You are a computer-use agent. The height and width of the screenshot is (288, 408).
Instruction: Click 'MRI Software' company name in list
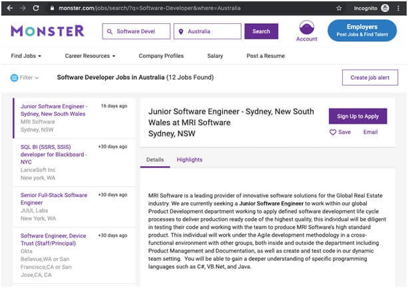coord(38,122)
